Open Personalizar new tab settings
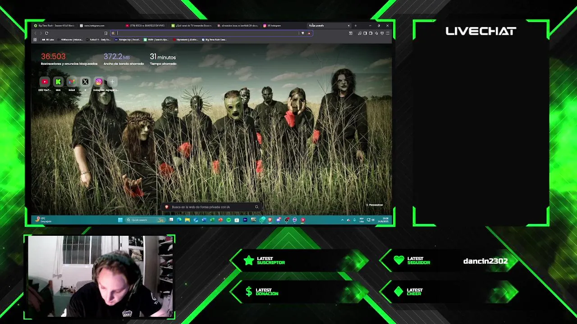 [375, 205]
